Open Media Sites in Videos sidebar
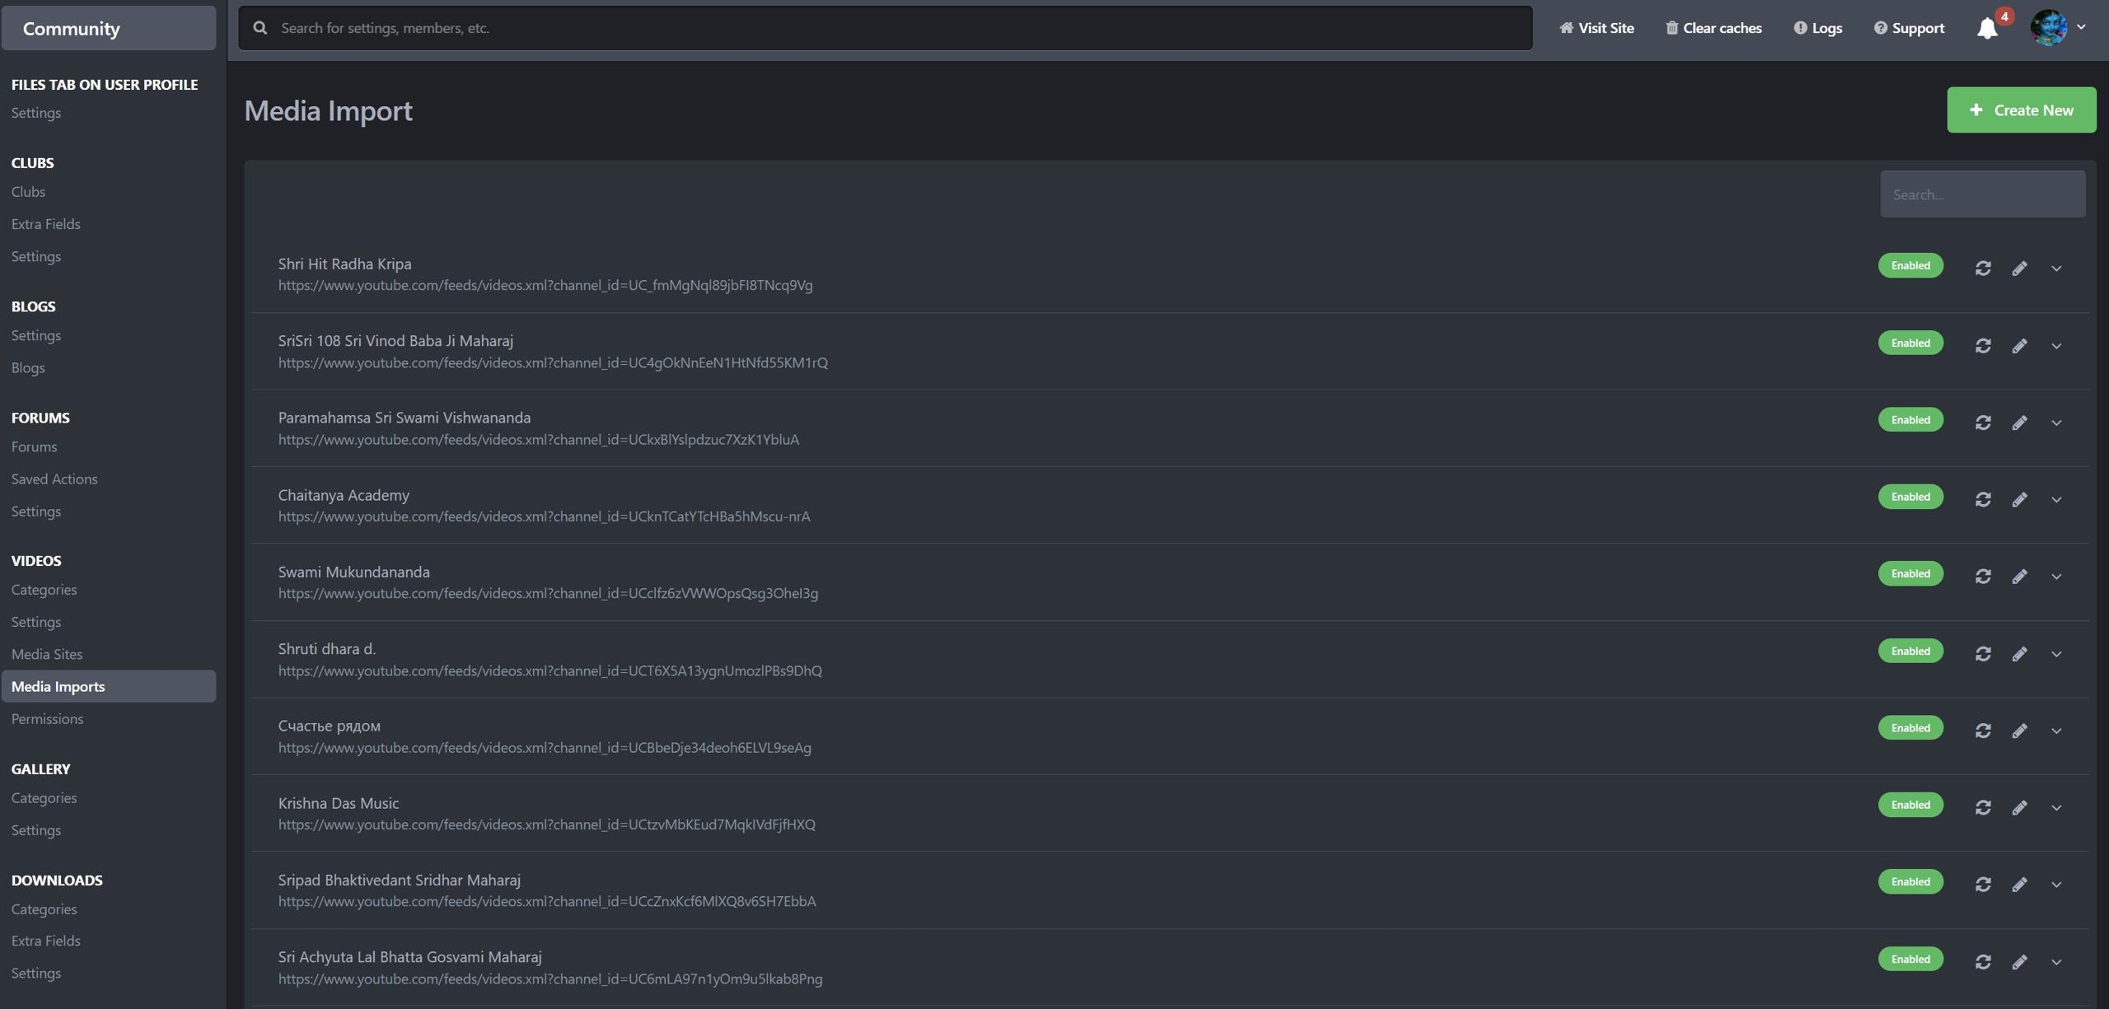2109x1009 pixels. pyautogui.click(x=47, y=654)
